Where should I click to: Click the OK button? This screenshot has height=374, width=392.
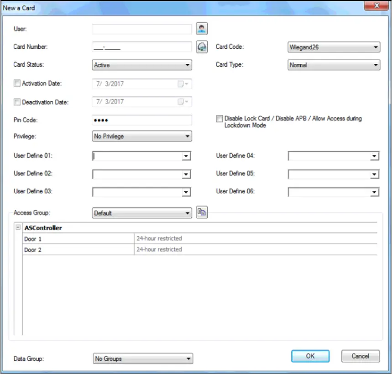[x=310, y=356]
